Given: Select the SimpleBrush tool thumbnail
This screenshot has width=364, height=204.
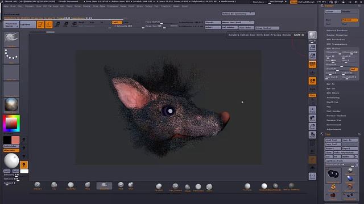Looking at the screenshot, I should pos(333,188).
